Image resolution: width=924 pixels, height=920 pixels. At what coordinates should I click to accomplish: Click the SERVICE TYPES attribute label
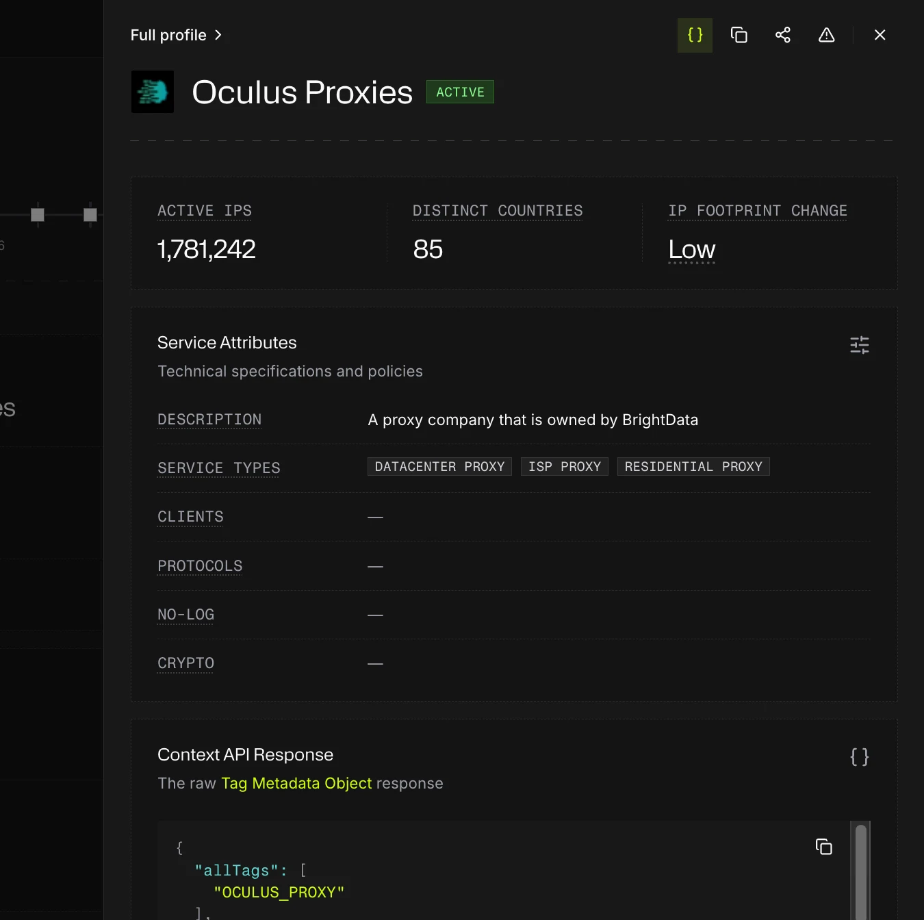[219, 468]
